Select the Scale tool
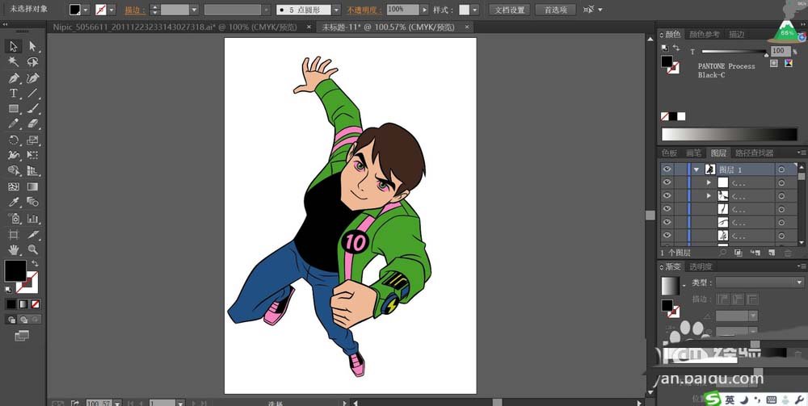Screen dimensions: 808x406 (x=32, y=140)
